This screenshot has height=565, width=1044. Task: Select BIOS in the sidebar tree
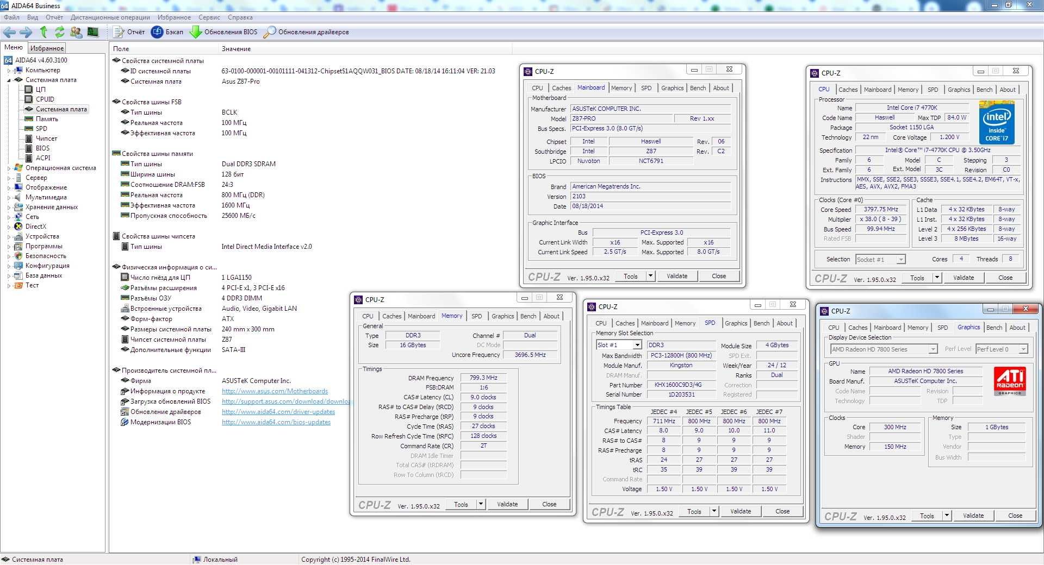[x=42, y=148]
